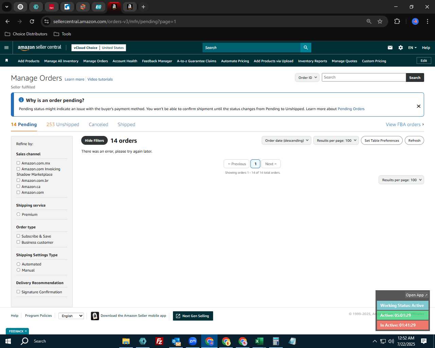
Task: Open the Windows notification center icon
Action: [x=424, y=341]
